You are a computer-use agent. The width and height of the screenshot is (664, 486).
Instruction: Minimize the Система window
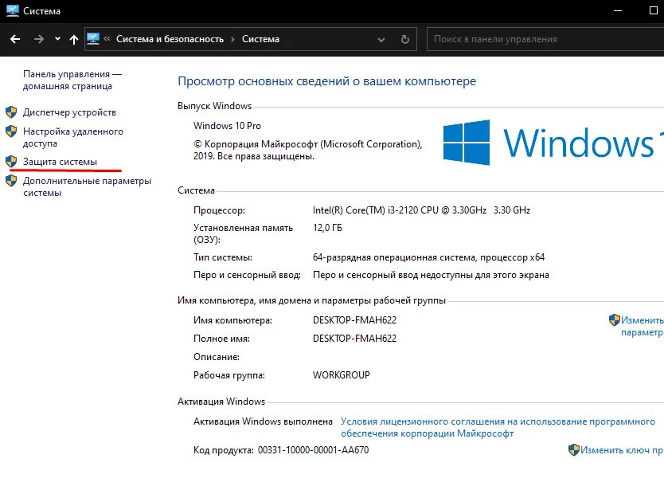(x=618, y=10)
